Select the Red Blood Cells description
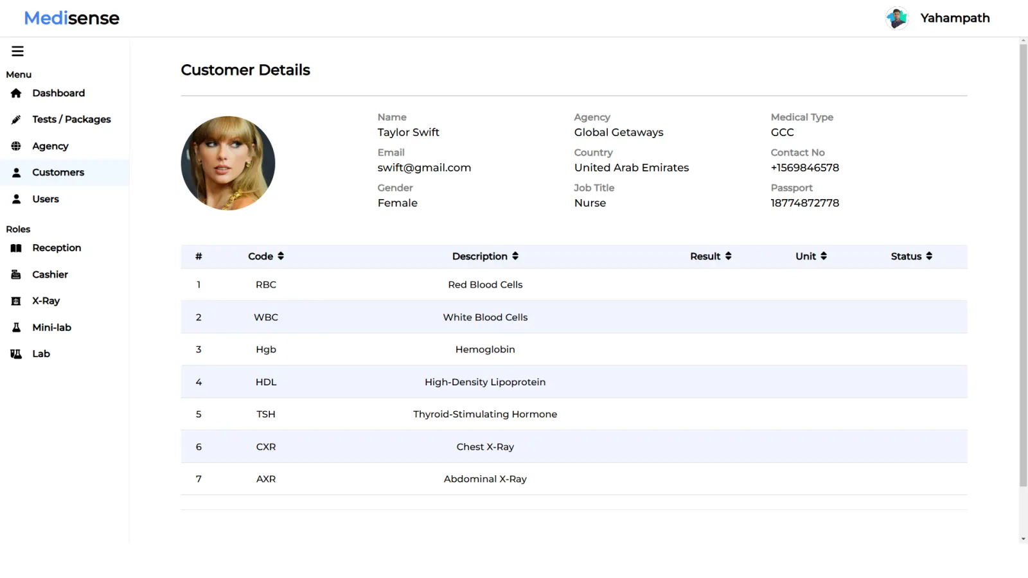 pyautogui.click(x=485, y=285)
